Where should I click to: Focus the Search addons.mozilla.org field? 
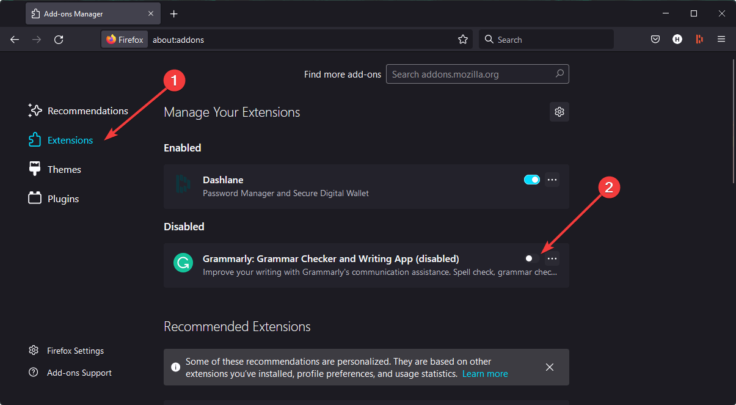[x=478, y=74]
